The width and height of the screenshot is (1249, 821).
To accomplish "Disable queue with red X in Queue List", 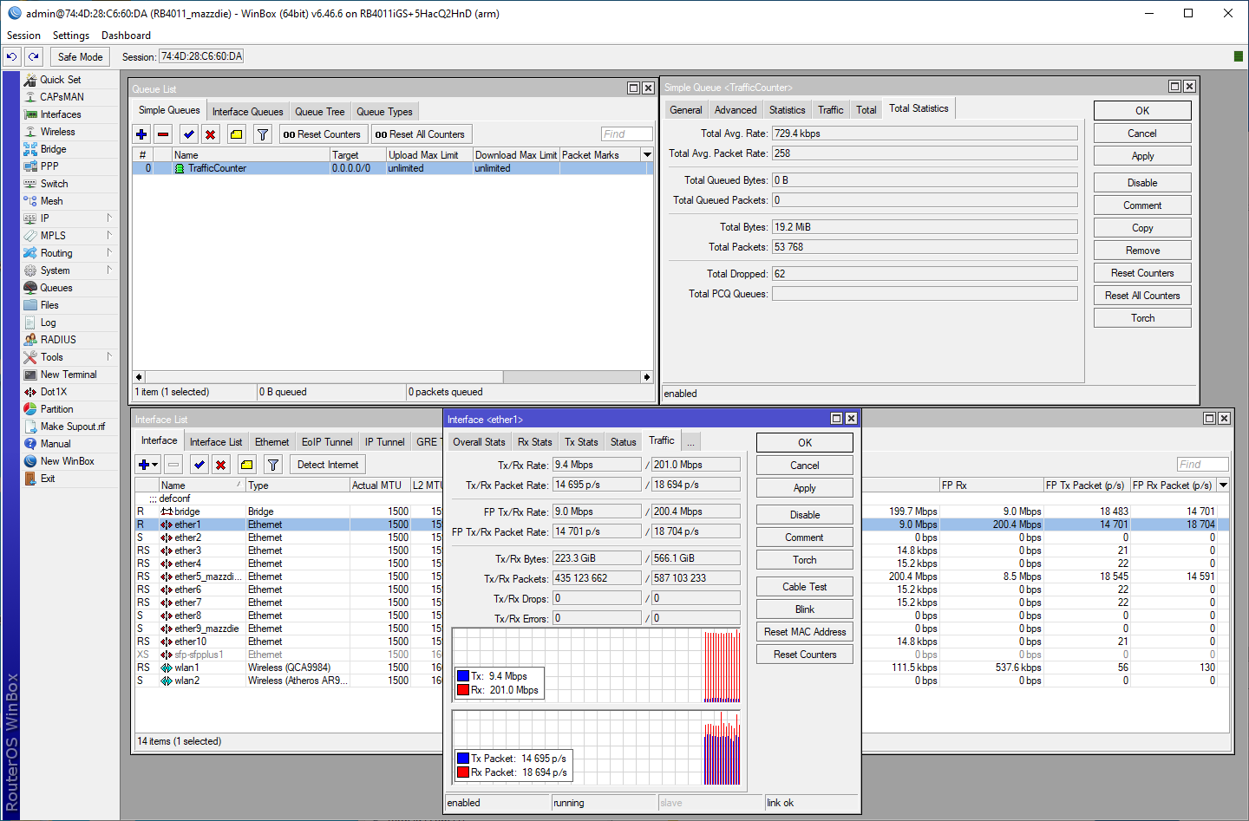I will (210, 134).
